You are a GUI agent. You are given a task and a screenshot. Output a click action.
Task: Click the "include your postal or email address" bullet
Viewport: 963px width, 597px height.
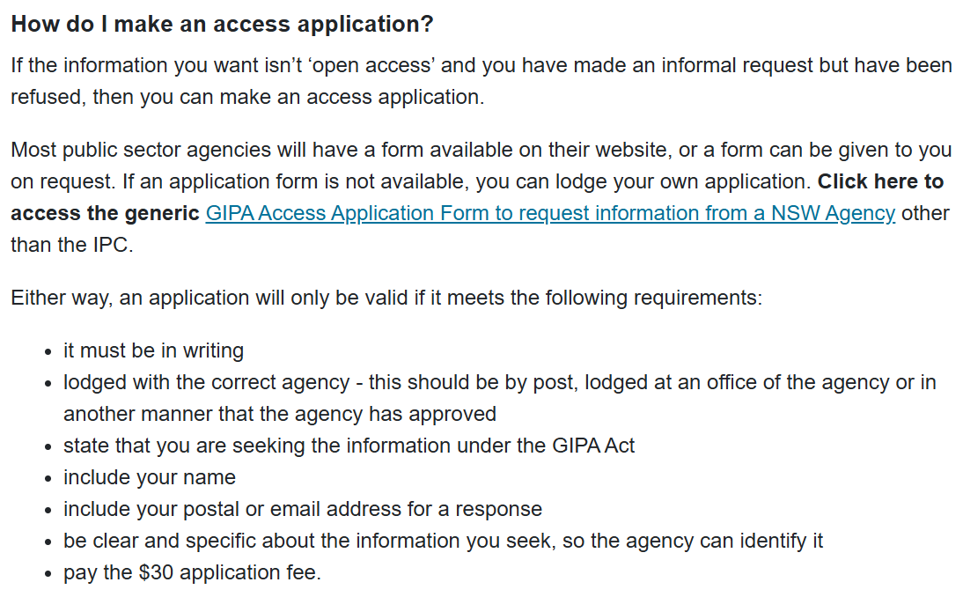coord(302,509)
